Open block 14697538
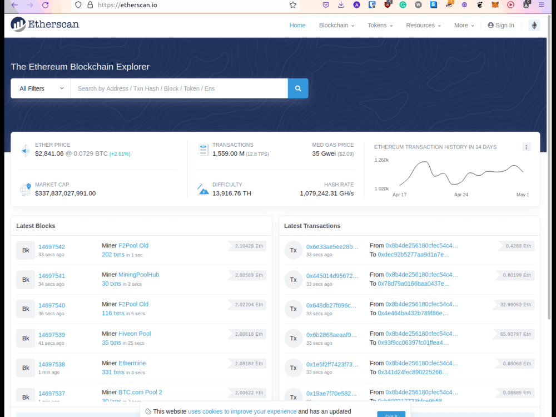 [x=52, y=364]
